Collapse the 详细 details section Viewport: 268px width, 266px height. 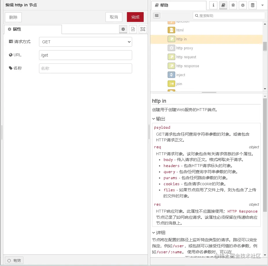coord(159,233)
